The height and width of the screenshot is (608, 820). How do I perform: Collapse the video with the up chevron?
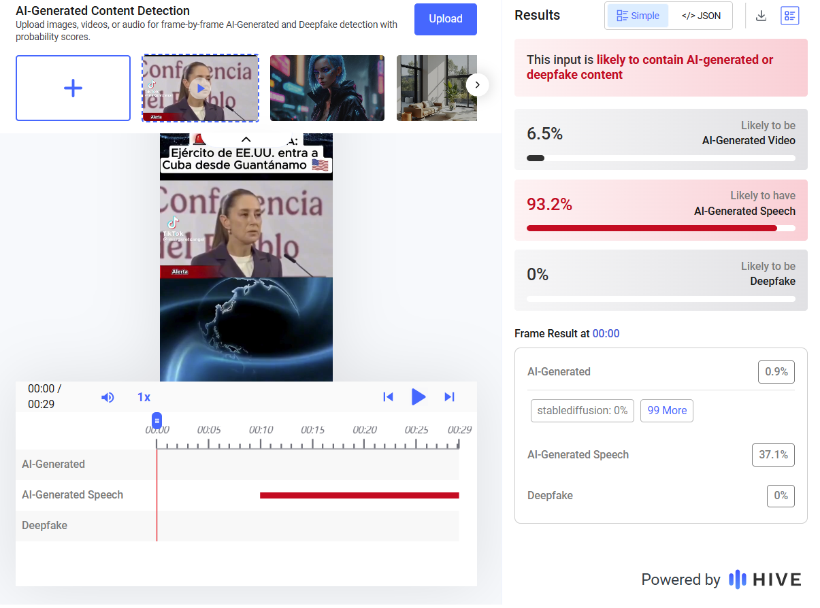point(246,139)
